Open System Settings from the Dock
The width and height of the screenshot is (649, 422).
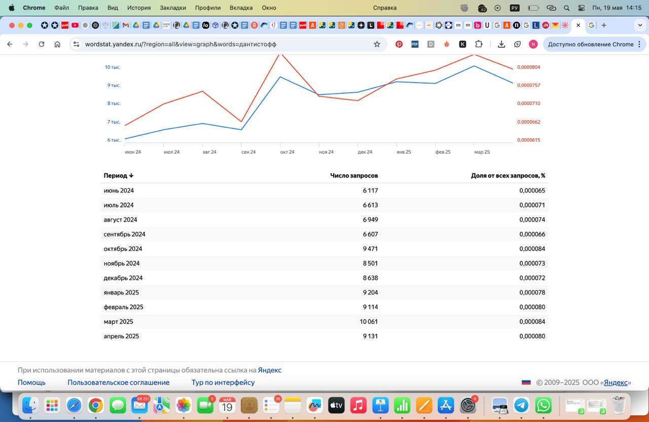[467, 405]
